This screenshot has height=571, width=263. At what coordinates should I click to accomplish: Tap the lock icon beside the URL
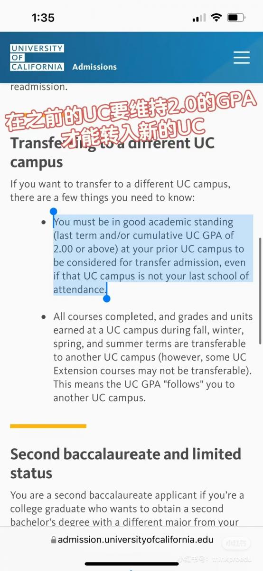53,541
